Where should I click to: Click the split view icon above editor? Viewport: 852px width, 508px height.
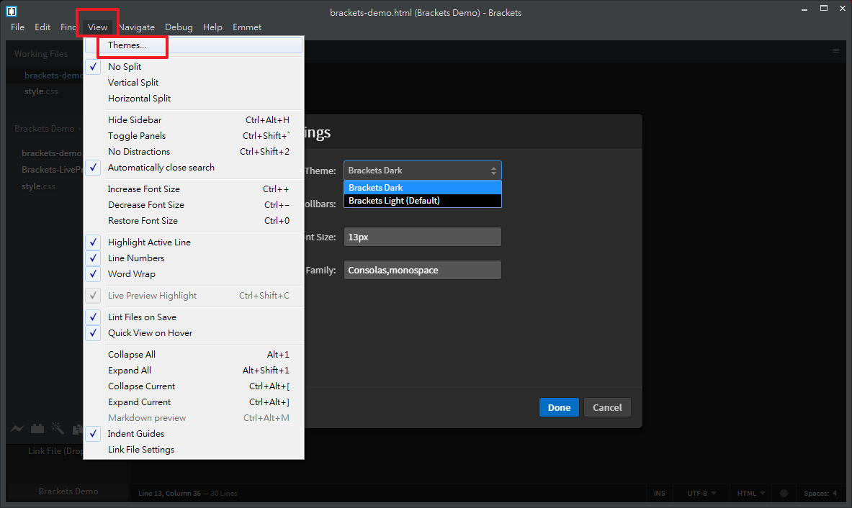click(836, 51)
